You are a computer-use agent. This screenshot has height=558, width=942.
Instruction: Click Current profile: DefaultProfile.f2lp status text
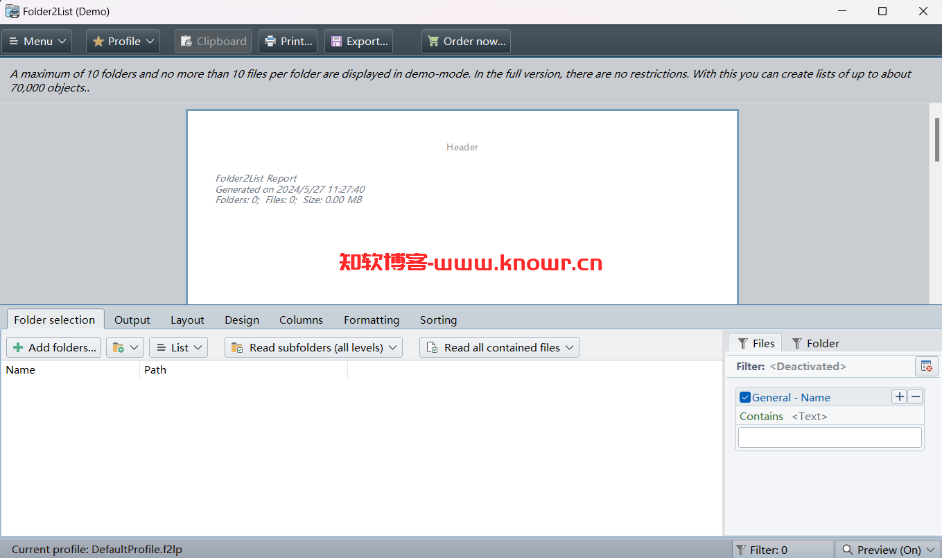[97, 550]
